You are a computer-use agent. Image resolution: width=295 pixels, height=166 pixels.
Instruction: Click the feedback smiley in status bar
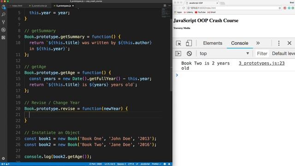[165, 164]
